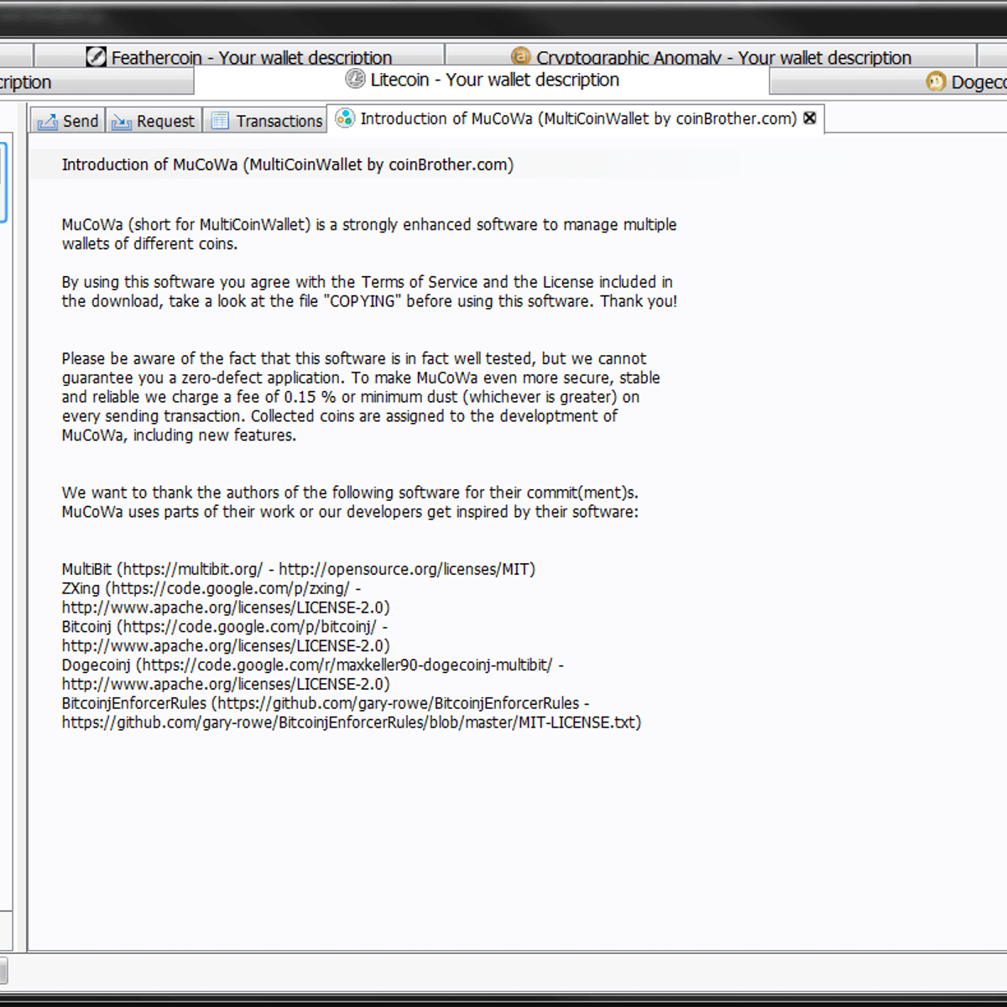Click the MuCoWa introduction tab icon
This screenshot has height=1007, width=1007.
click(x=345, y=118)
